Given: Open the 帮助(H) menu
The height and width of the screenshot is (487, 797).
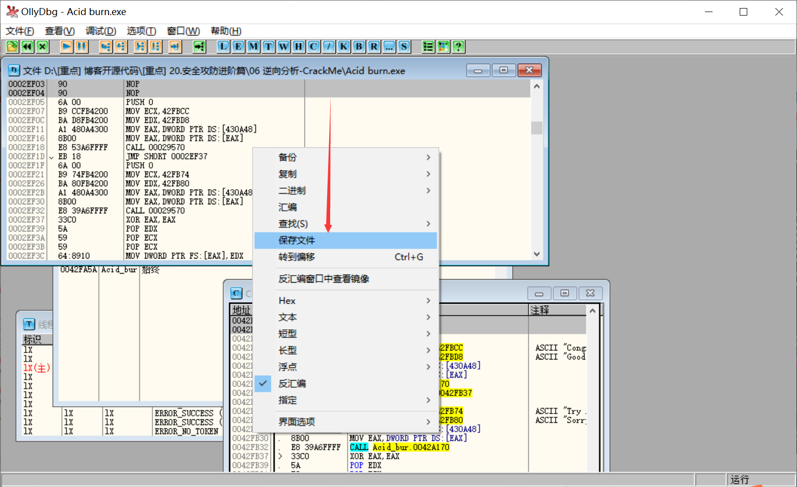Looking at the screenshot, I should [x=226, y=31].
